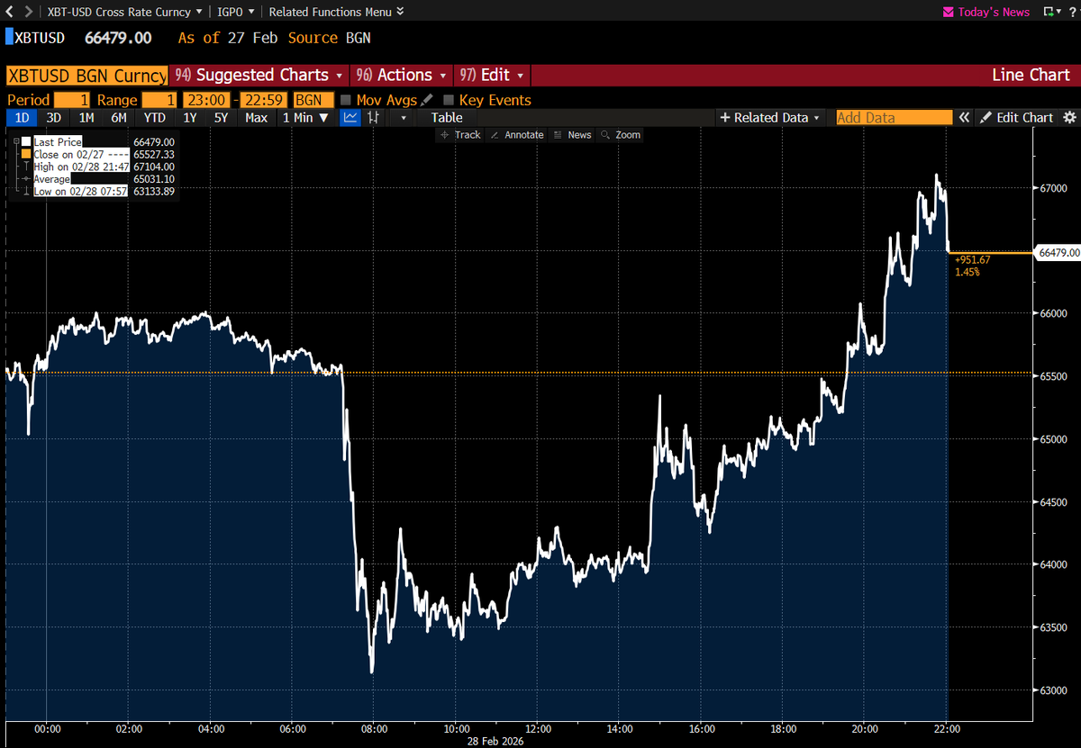Activate the Zoom magnifier tool
The image size is (1081, 748).
click(x=621, y=134)
